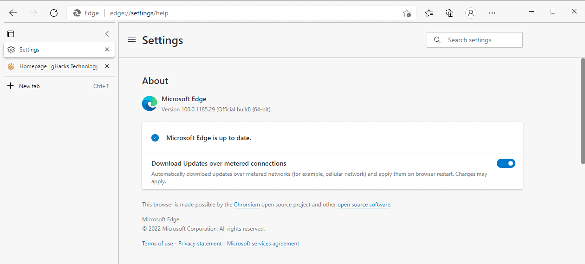The height and width of the screenshot is (264, 585).
Task: Collapse the vertical tabs pane
Action: 107,34
